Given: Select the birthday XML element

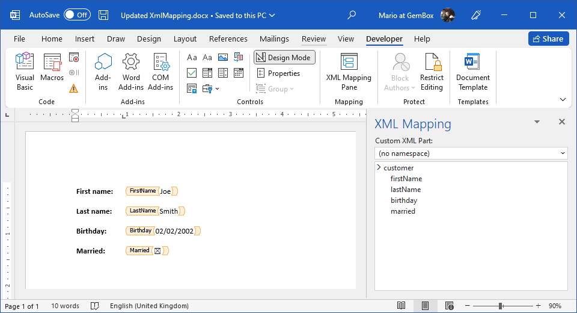Looking at the screenshot, I should [x=403, y=200].
